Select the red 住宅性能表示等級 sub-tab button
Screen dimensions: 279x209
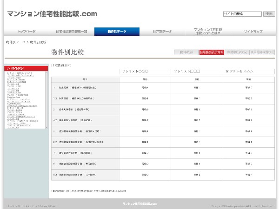point(212,52)
